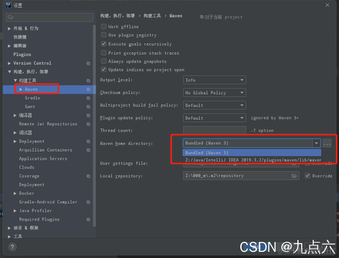Click project-scope icon next to Gant
The image size is (339, 258).
(88, 107)
